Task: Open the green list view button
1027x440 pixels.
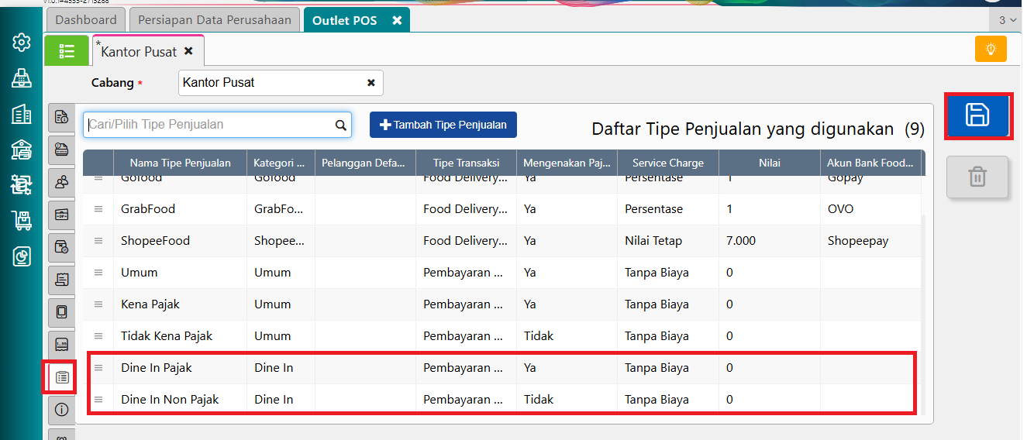Action: click(67, 51)
